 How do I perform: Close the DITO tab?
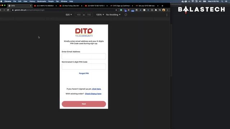[31, 6]
